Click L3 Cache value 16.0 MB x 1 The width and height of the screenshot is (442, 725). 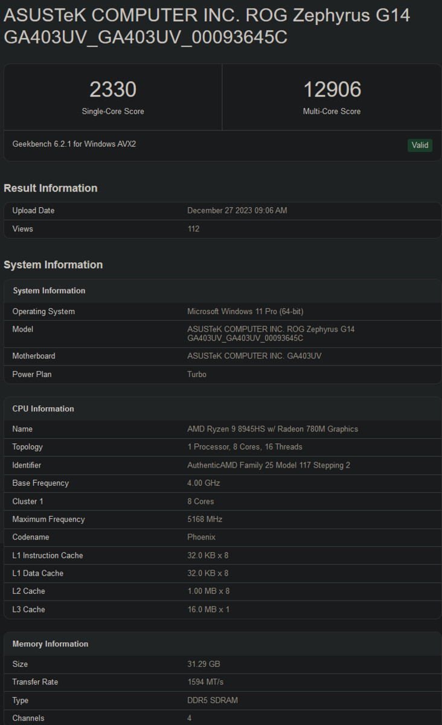tap(208, 610)
